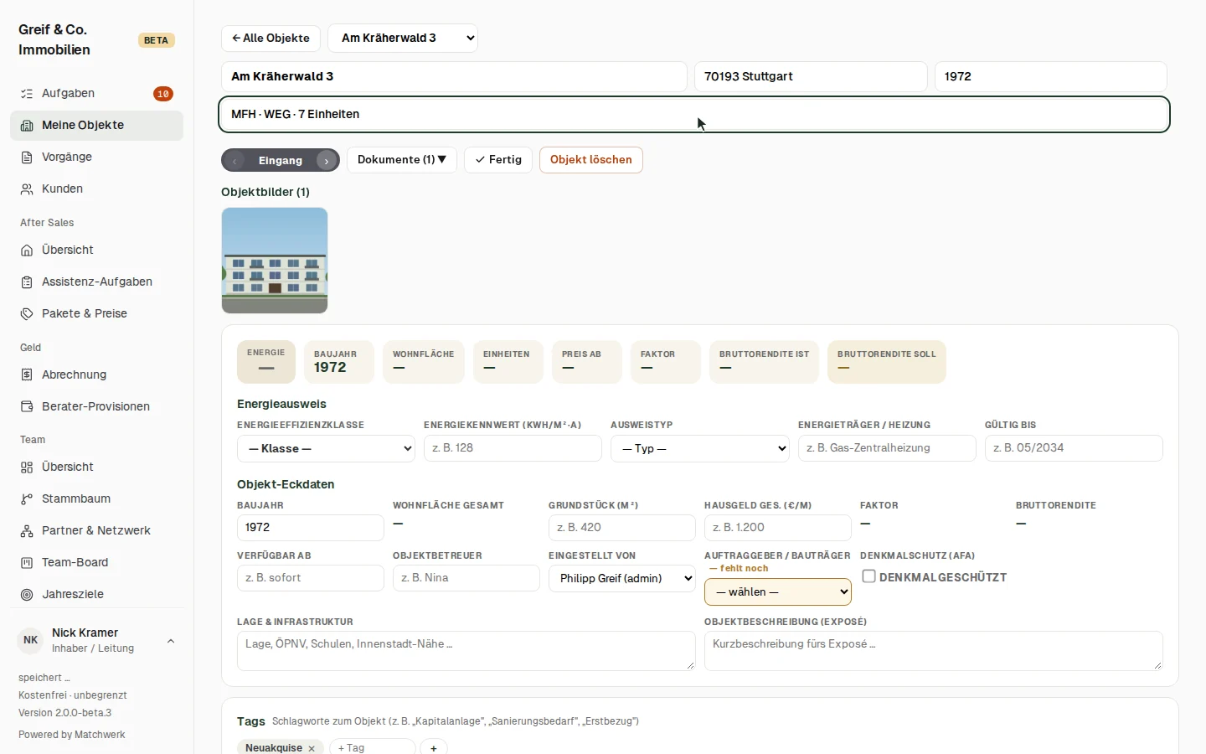The image size is (1206, 754).
Task: Open the Eingestellt von dropdown
Action: tap(622, 578)
